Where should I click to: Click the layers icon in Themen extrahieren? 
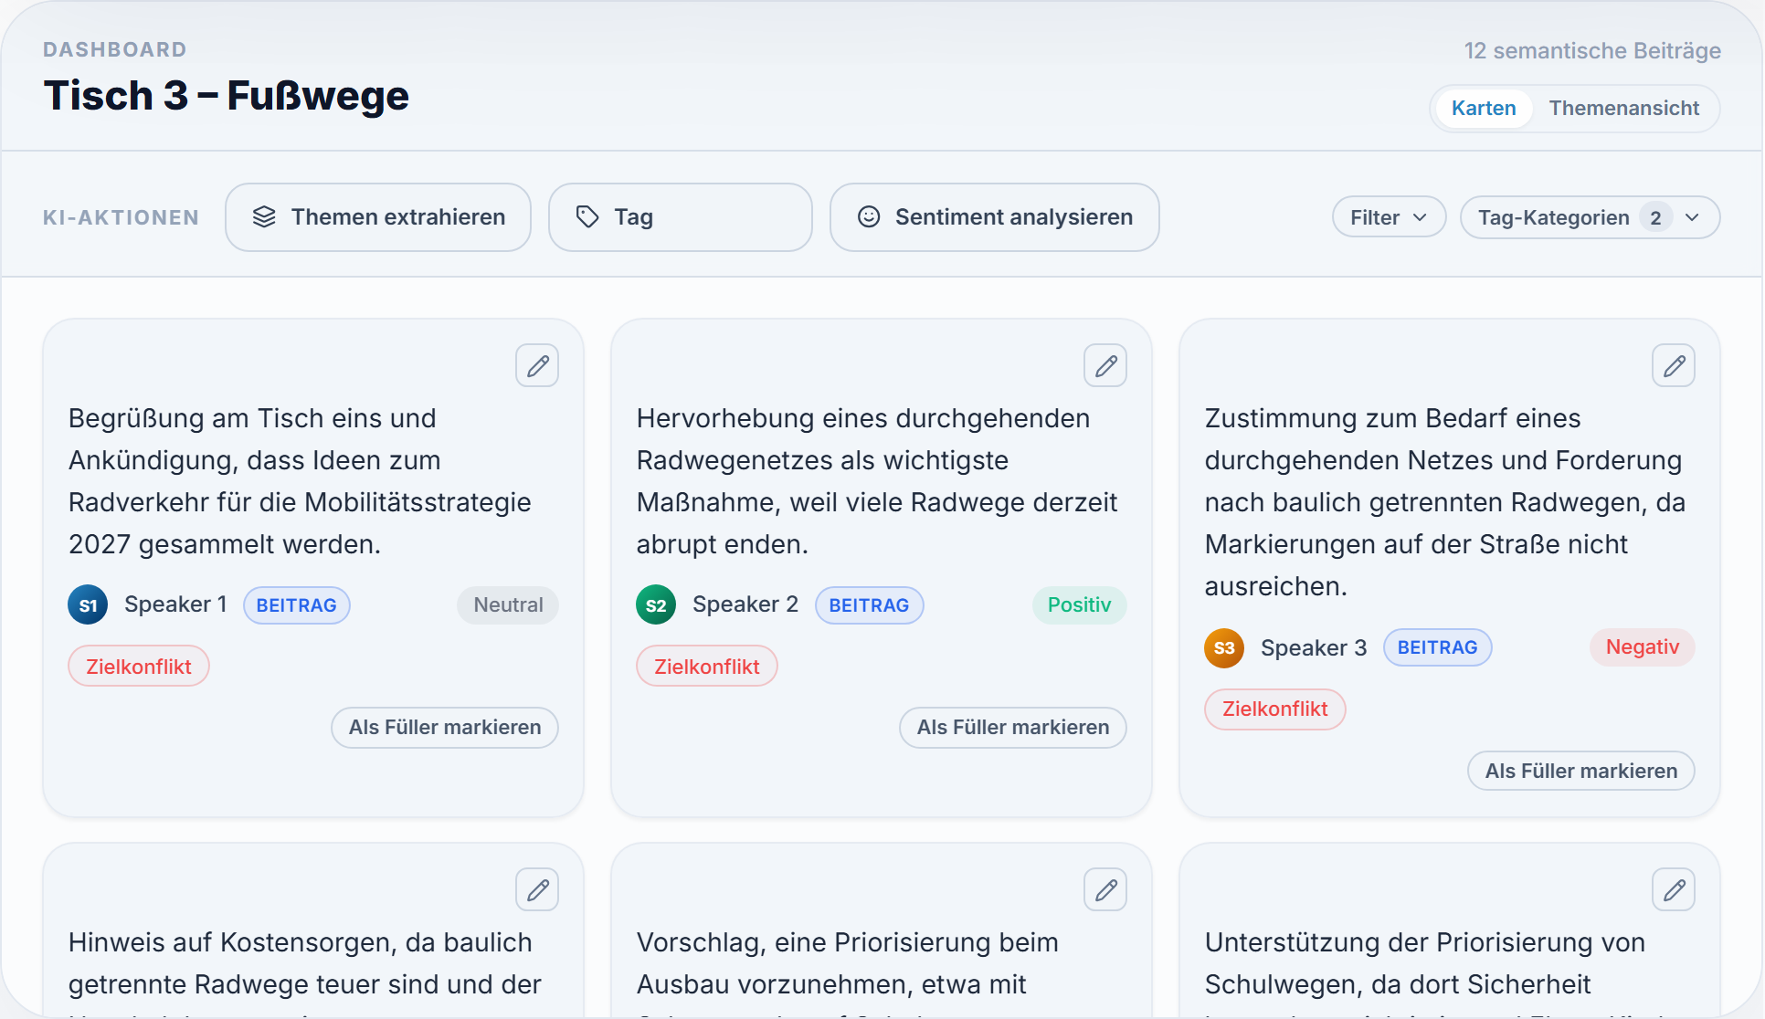point(264,217)
